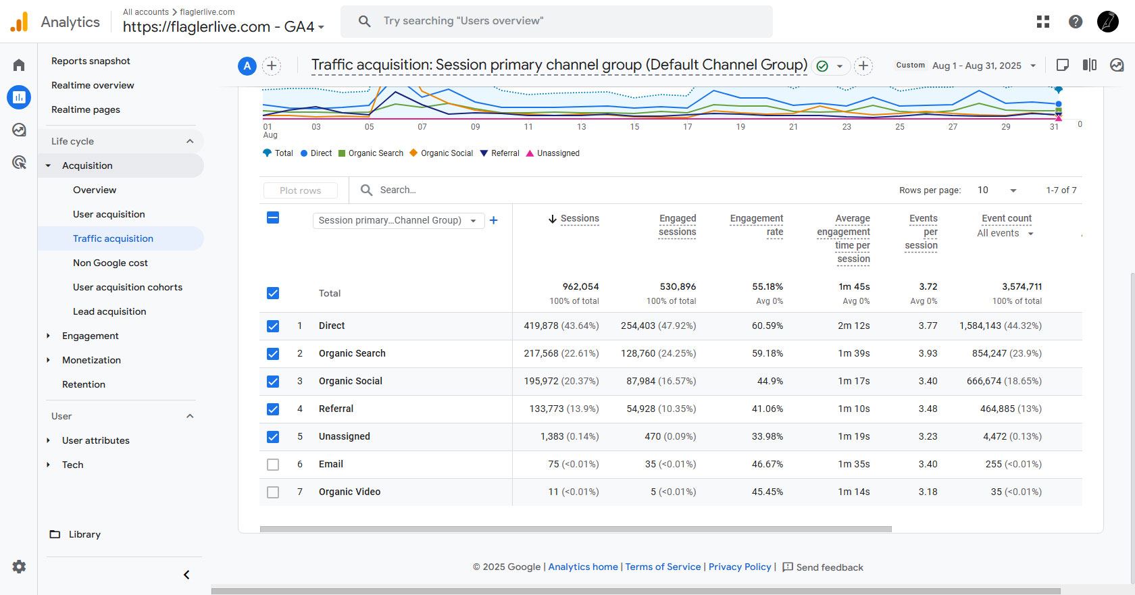This screenshot has width=1135, height=595.
Task: Click the Google Analytics logo
Action: (x=20, y=22)
